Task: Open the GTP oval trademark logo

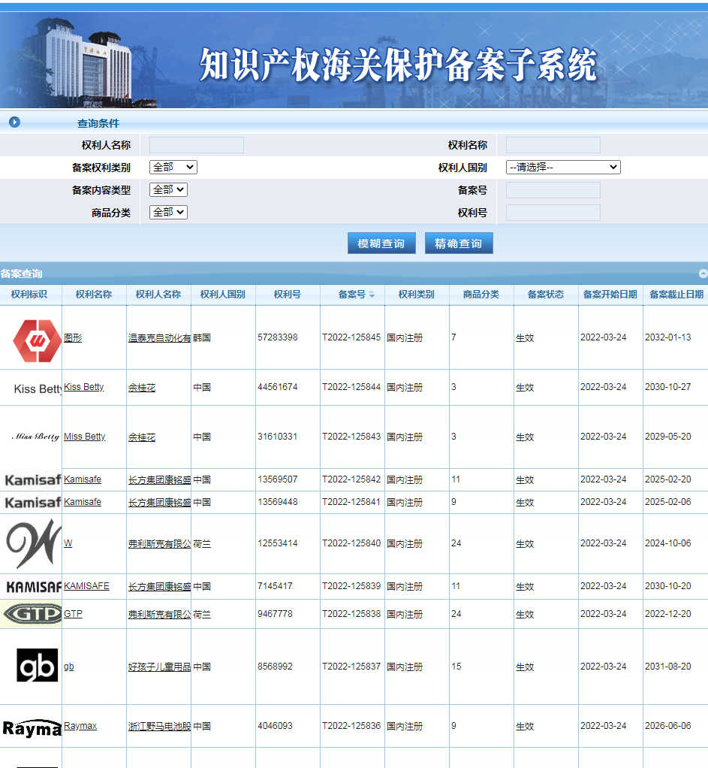Action: [32, 614]
